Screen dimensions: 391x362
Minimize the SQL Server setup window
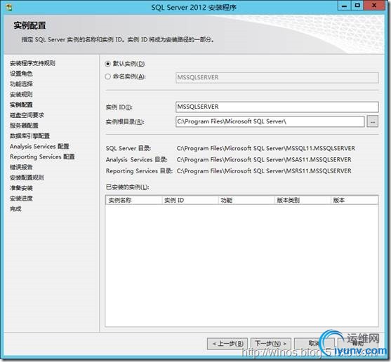point(345,6)
